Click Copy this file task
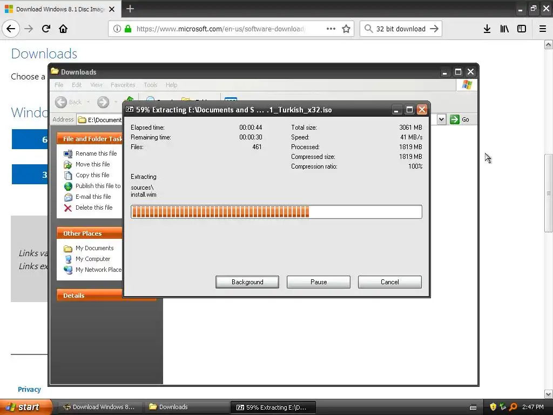Screen dimensions: 553x415 [92, 175]
